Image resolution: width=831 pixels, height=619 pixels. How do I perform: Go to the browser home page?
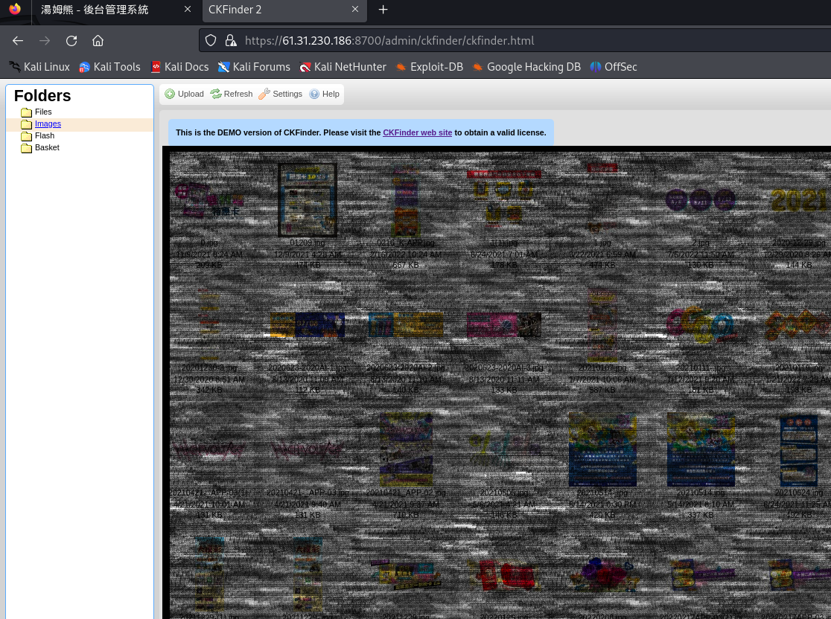tap(98, 41)
